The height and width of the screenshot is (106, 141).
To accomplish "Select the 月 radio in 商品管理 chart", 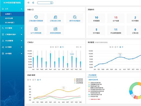I will coord(115,47).
